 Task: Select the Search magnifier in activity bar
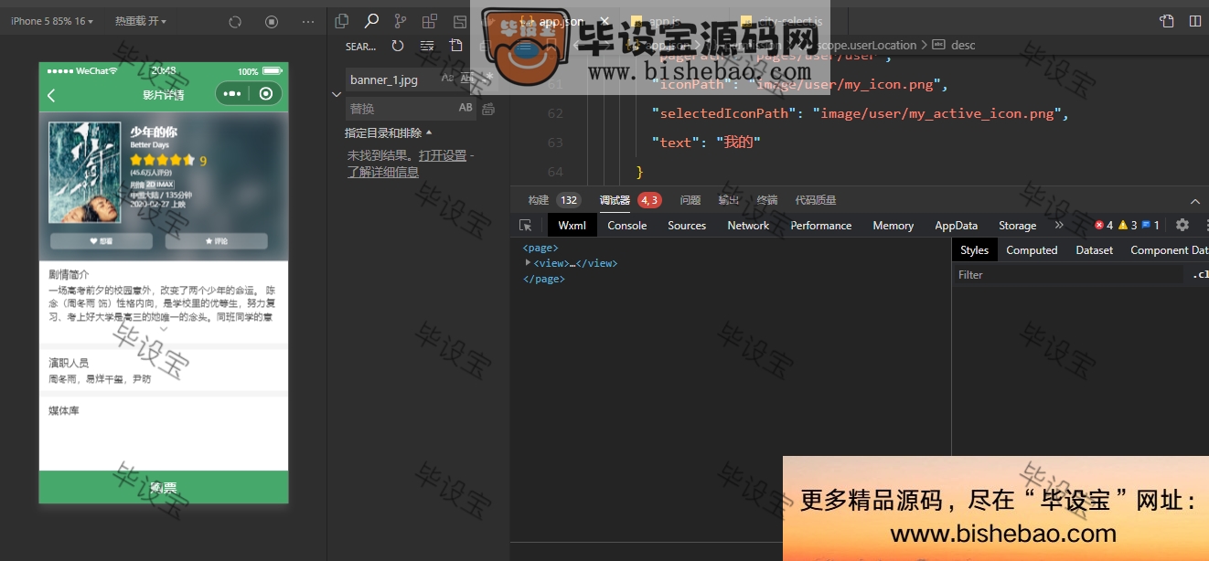pos(371,20)
